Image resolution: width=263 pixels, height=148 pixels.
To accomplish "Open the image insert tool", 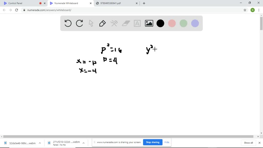I will click(x=149, y=23).
